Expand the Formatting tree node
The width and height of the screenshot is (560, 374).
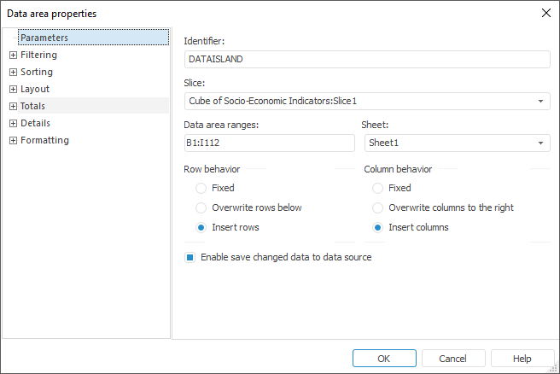[13, 141]
